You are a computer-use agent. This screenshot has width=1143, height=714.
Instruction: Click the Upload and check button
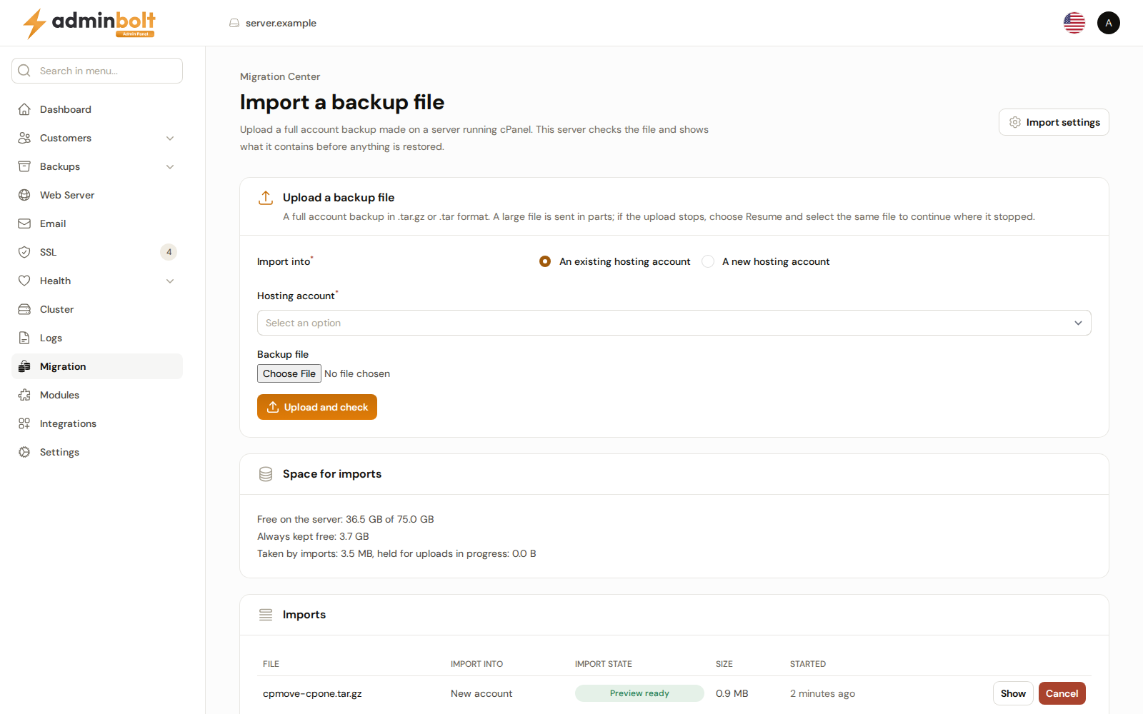317,407
